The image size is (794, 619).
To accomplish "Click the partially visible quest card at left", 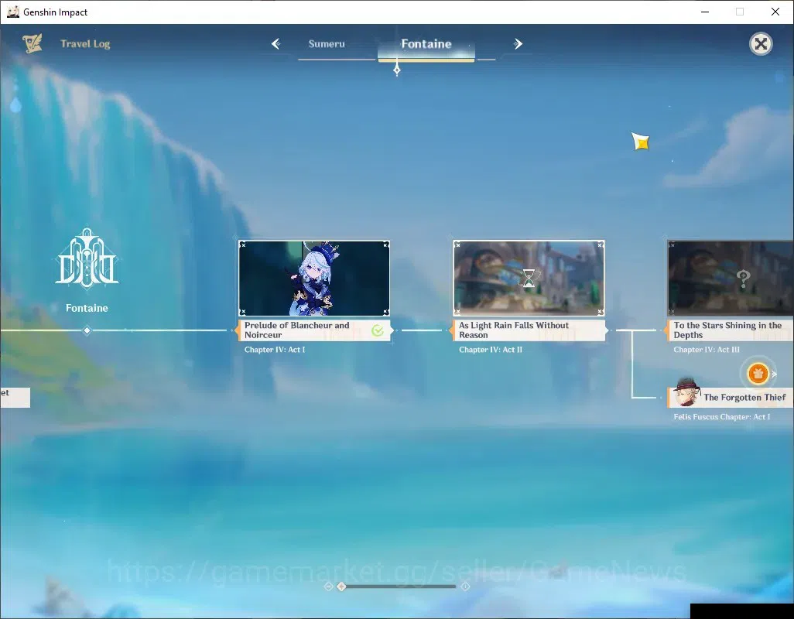I will tap(15, 397).
